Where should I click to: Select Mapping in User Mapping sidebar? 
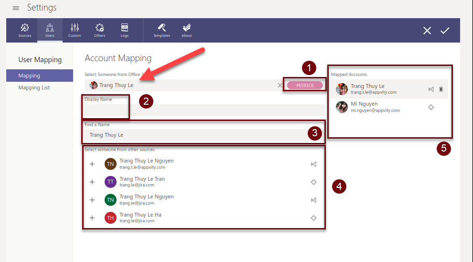click(40, 76)
